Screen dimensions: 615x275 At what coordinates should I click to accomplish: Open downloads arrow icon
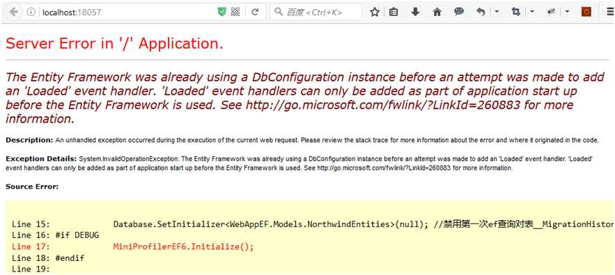coord(415,12)
